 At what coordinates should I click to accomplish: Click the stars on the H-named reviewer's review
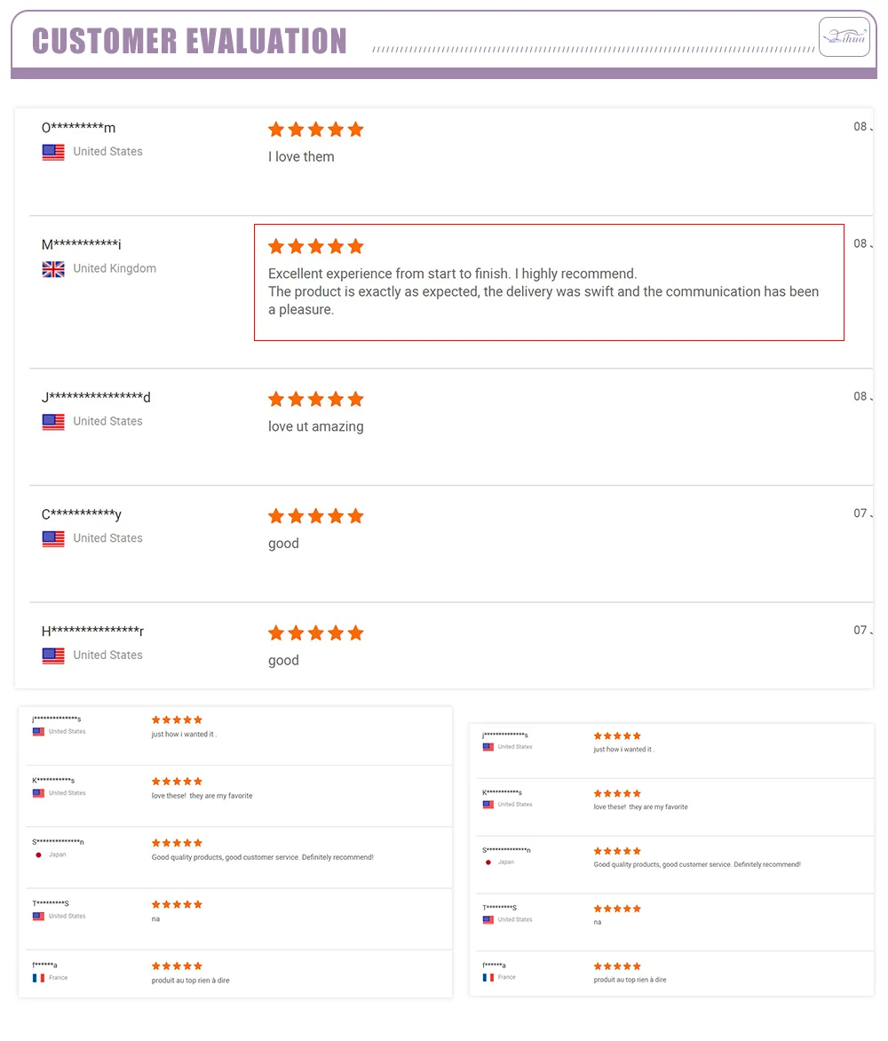coord(316,633)
